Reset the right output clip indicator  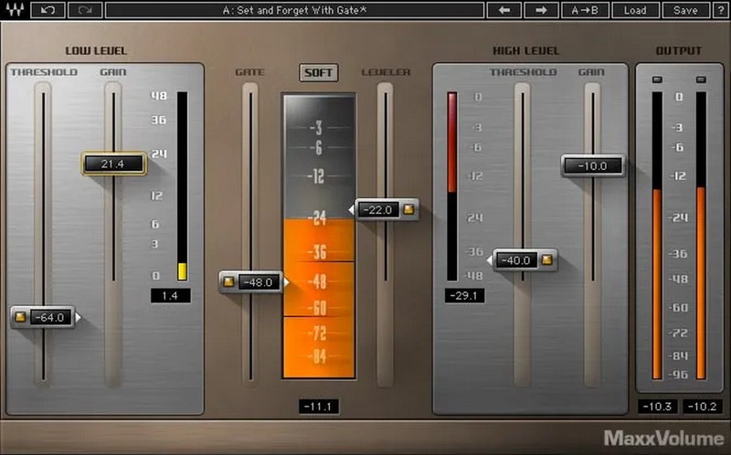click(701, 79)
